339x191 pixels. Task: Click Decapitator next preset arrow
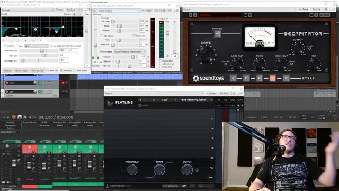pyautogui.click(x=195, y=15)
